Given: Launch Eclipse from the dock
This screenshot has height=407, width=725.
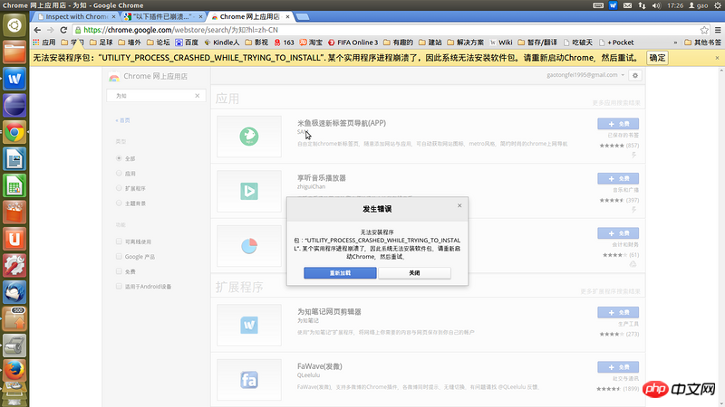Looking at the screenshot, I should [14, 105].
